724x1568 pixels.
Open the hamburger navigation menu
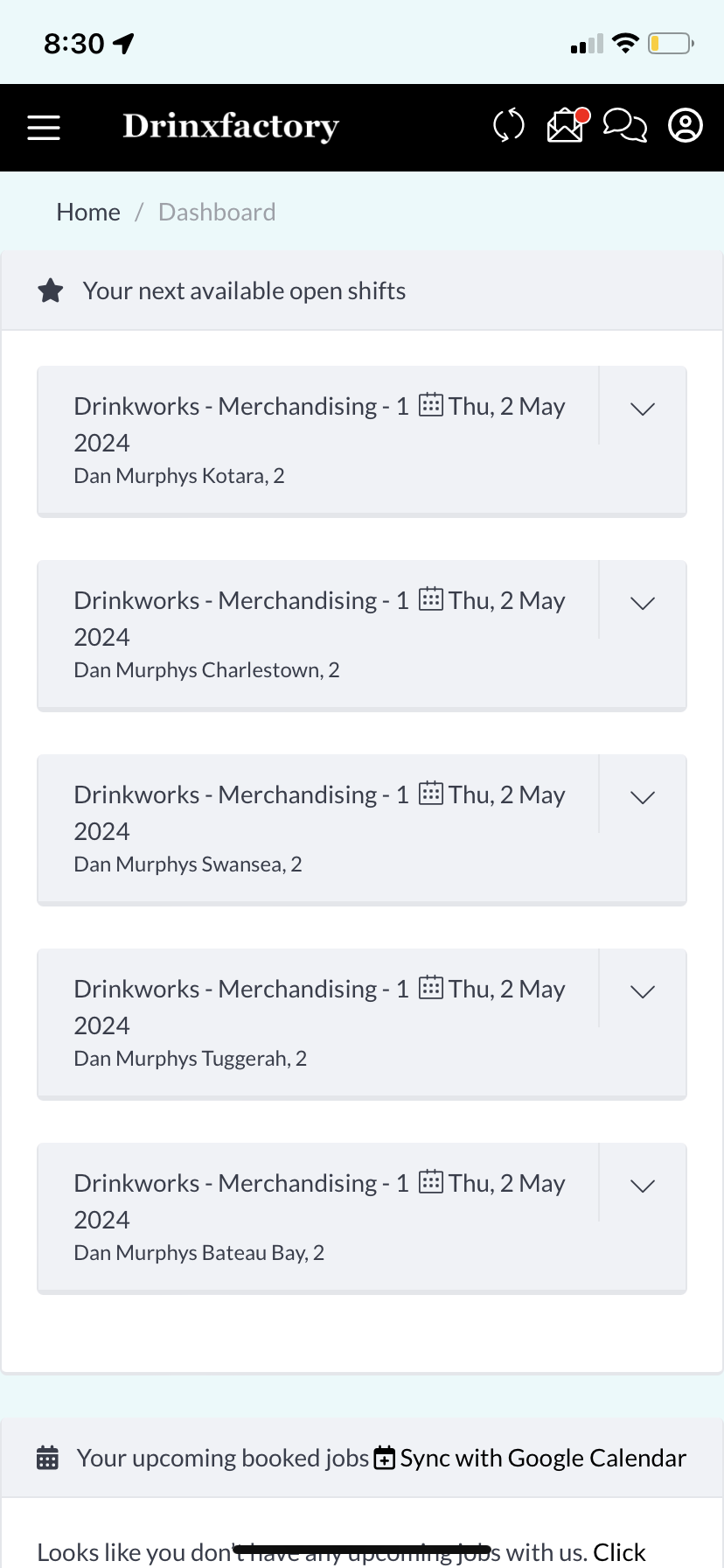pyautogui.click(x=44, y=128)
